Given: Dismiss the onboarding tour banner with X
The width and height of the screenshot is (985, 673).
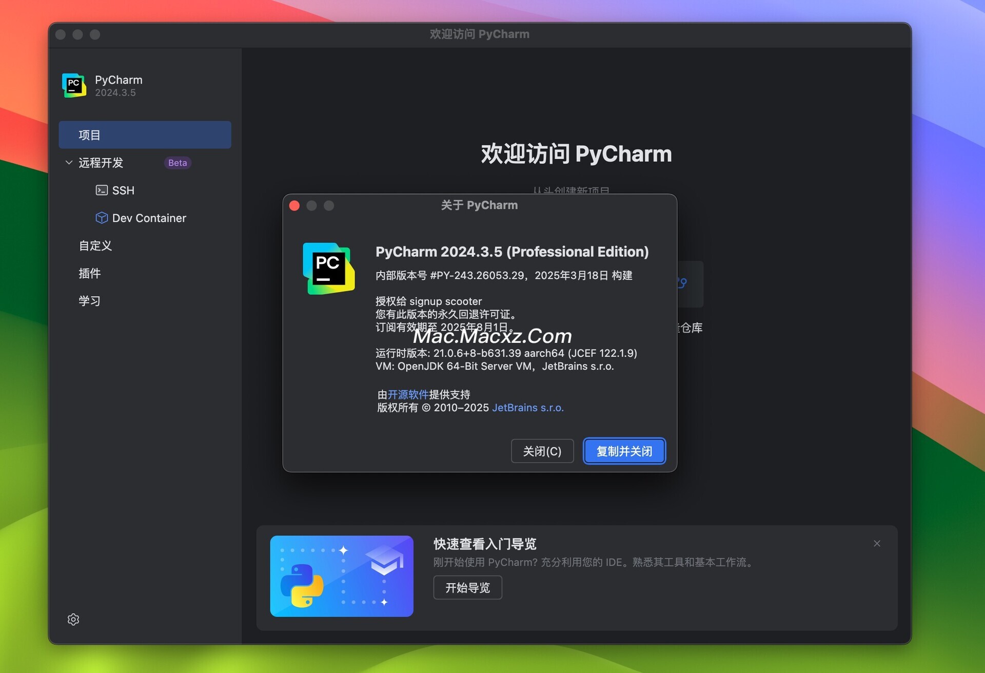Looking at the screenshot, I should tap(877, 543).
